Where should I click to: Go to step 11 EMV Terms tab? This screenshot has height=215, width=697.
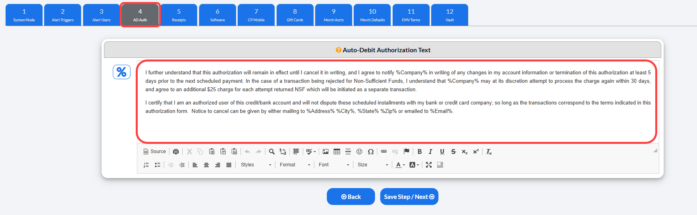pyautogui.click(x=411, y=15)
